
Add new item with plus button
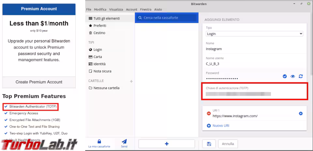click(166, 144)
